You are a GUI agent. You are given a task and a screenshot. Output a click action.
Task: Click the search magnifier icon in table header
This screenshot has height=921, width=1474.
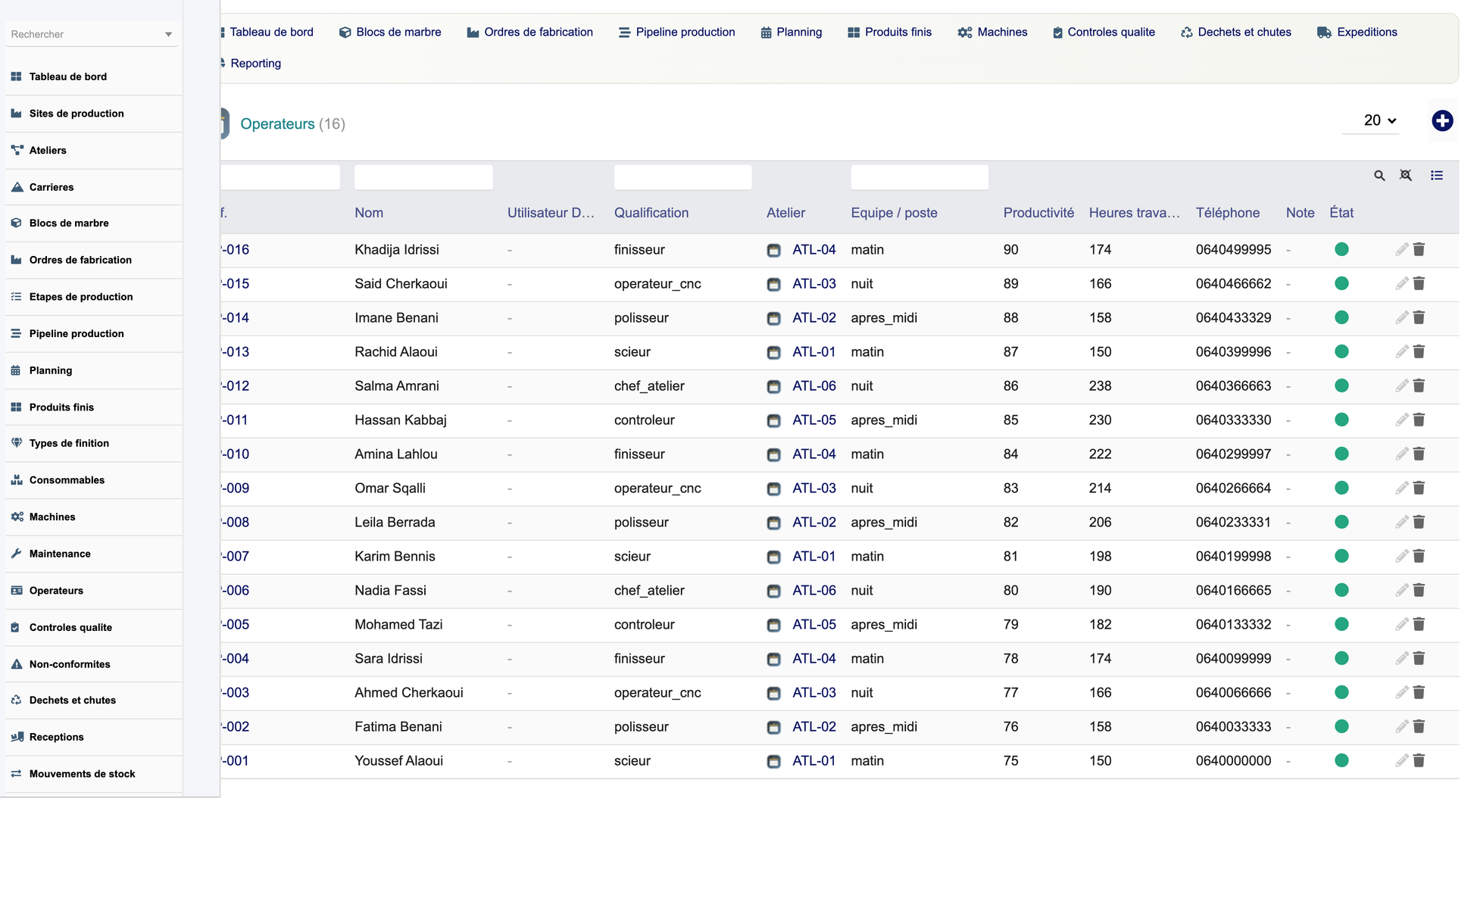tap(1379, 176)
